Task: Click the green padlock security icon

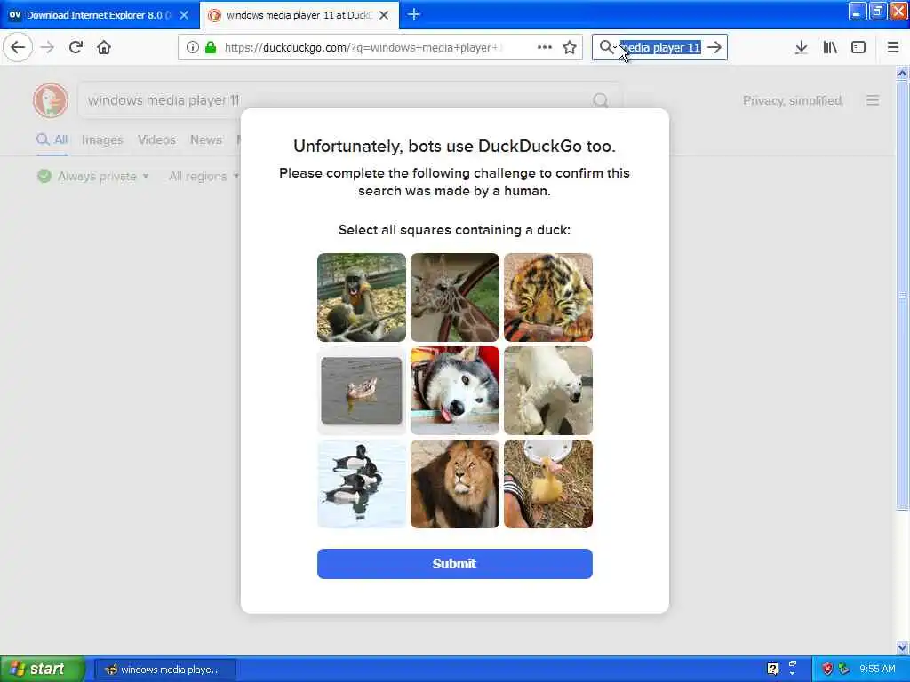Action: pyautogui.click(x=211, y=47)
